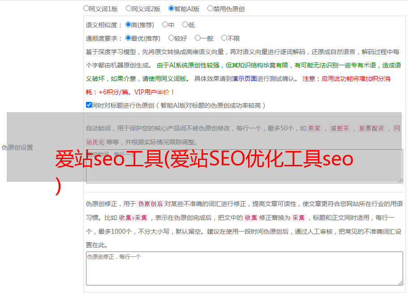Select the 同义词2版 radio option

click(129, 8)
